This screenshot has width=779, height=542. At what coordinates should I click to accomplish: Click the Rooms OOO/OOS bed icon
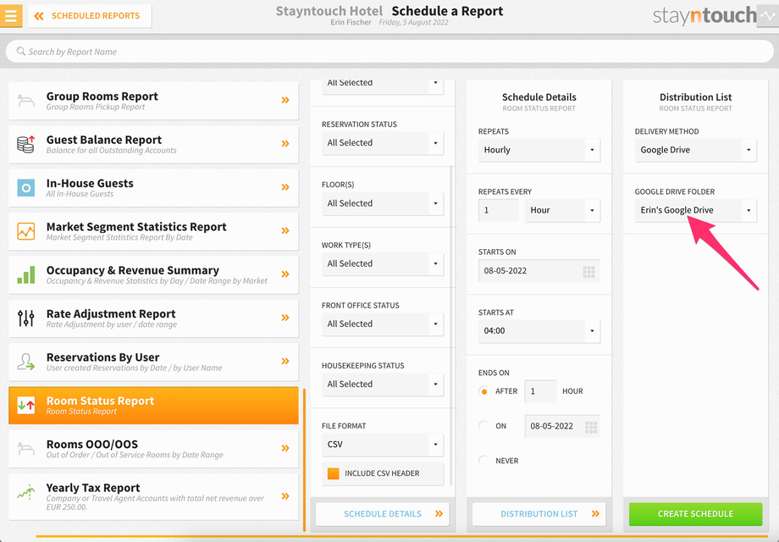pyautogui.click(x=26, y=449)
